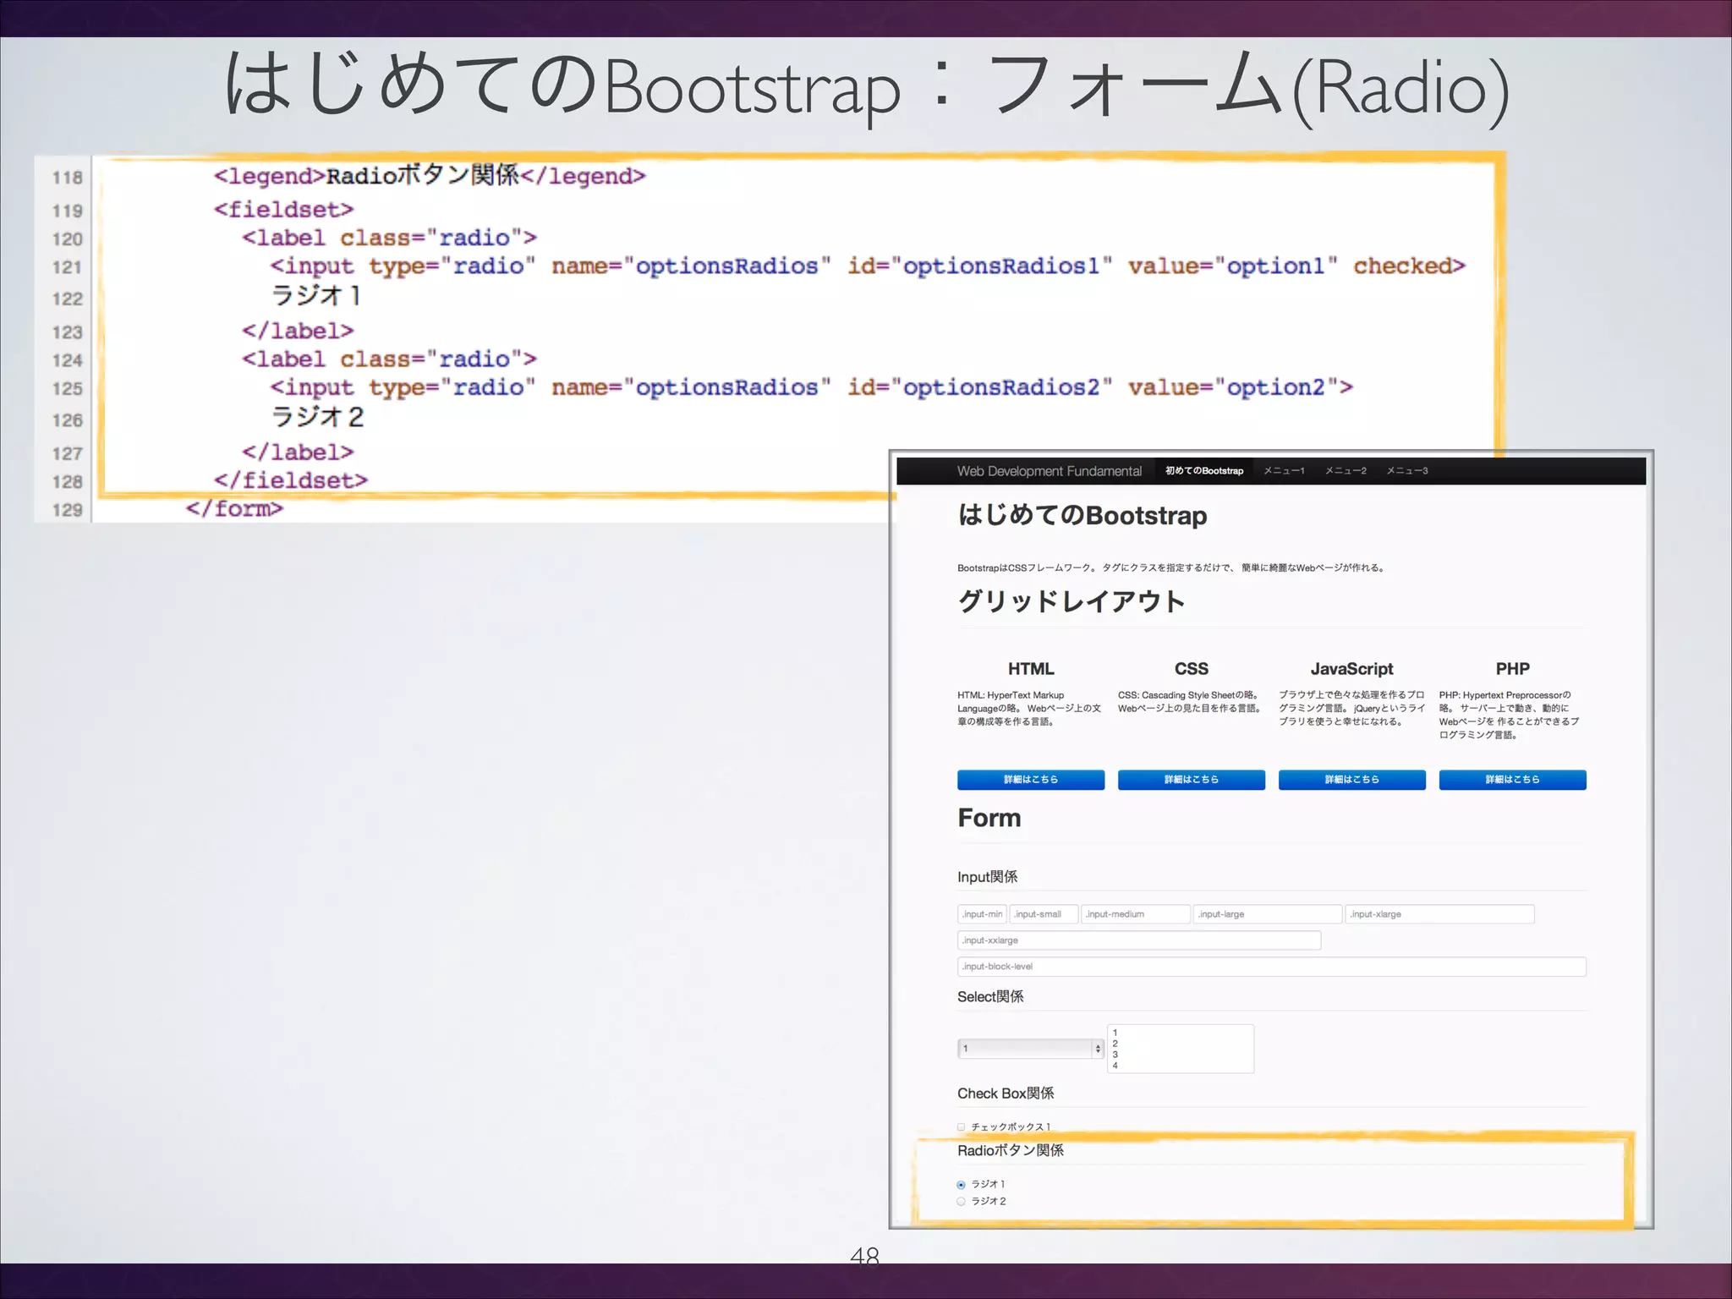Click line number 125 in the code gutter
The height and width of the screenshot is (1299, 1732).
pos(68,389)
